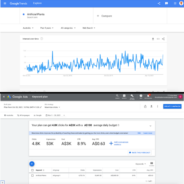This screenshot has width=184, height=184.
Task: Change the Australia location filter in the plan
Action: 9,115
